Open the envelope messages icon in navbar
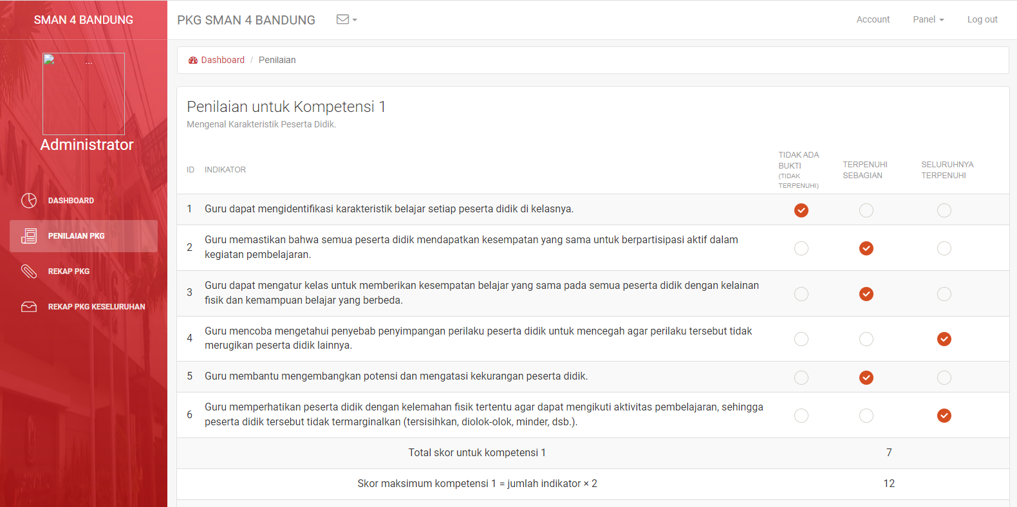The height and width of the screenshot is (507, 1017). tap(342, 19)
